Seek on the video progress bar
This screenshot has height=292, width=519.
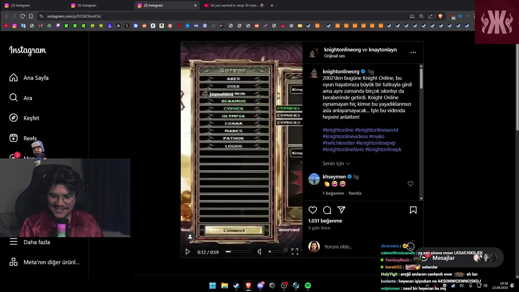[238, 252]
